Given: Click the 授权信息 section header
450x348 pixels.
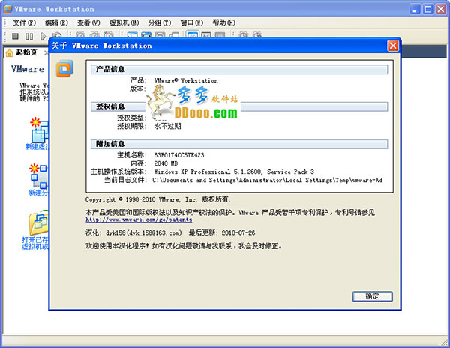Looking at the screenshot, I should click(239, 106).
